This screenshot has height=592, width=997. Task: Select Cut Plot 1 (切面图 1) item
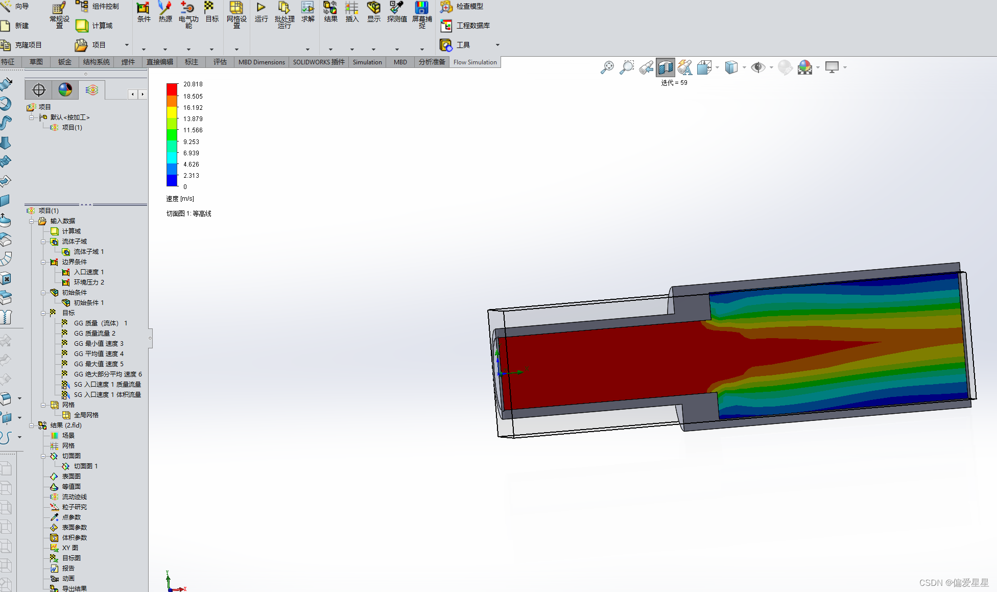[85, 466]
